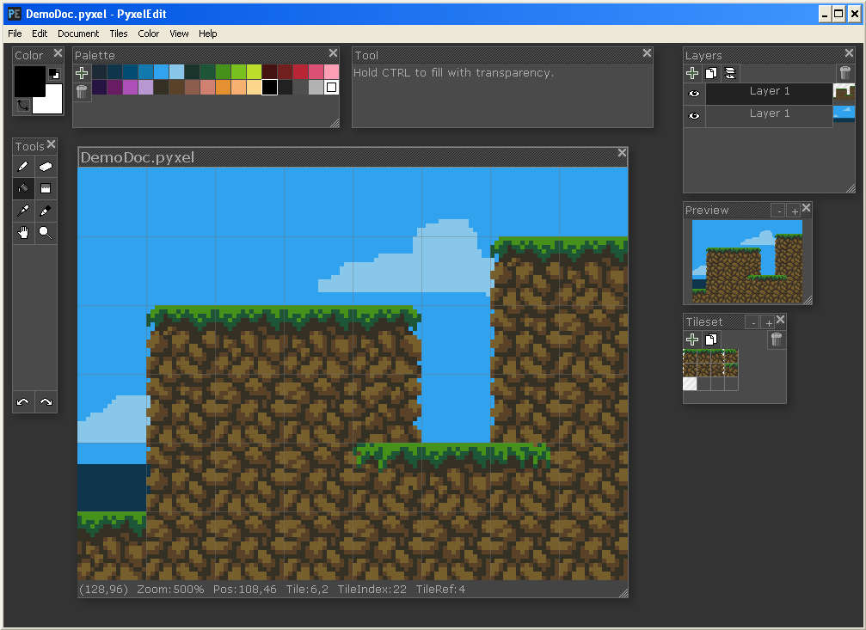Image resolution: width=866 pixels, height=630 pixels.
Task: Choose the orange palette swatch
Action: point(223,87)
